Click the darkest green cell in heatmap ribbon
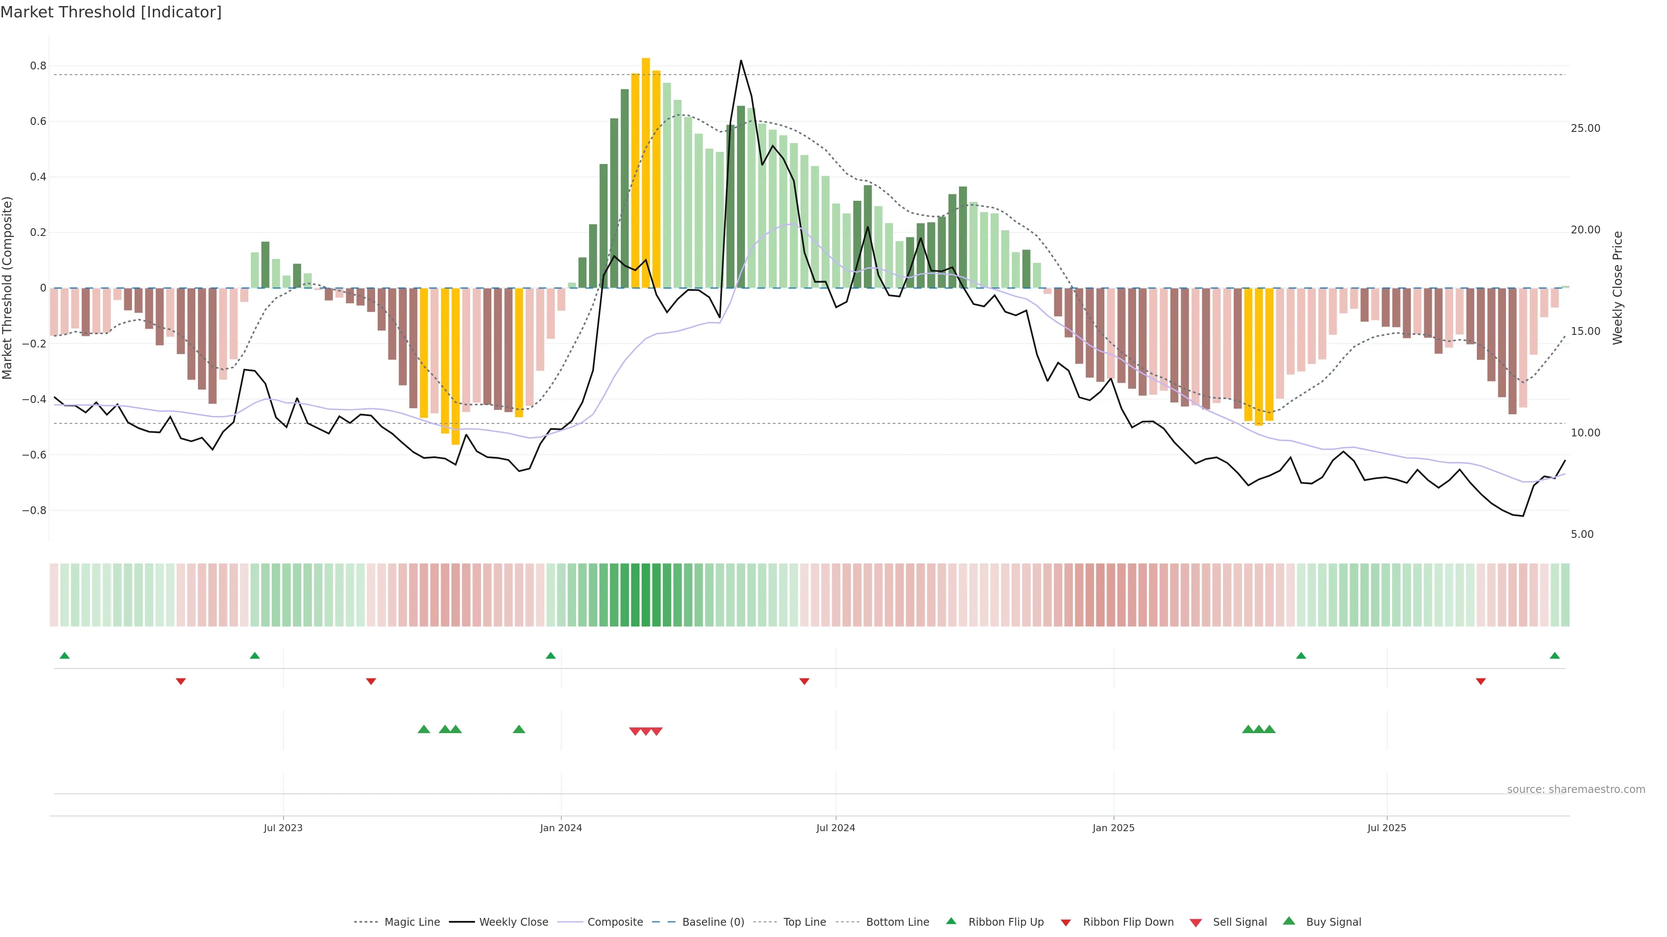 click(646, 594)
